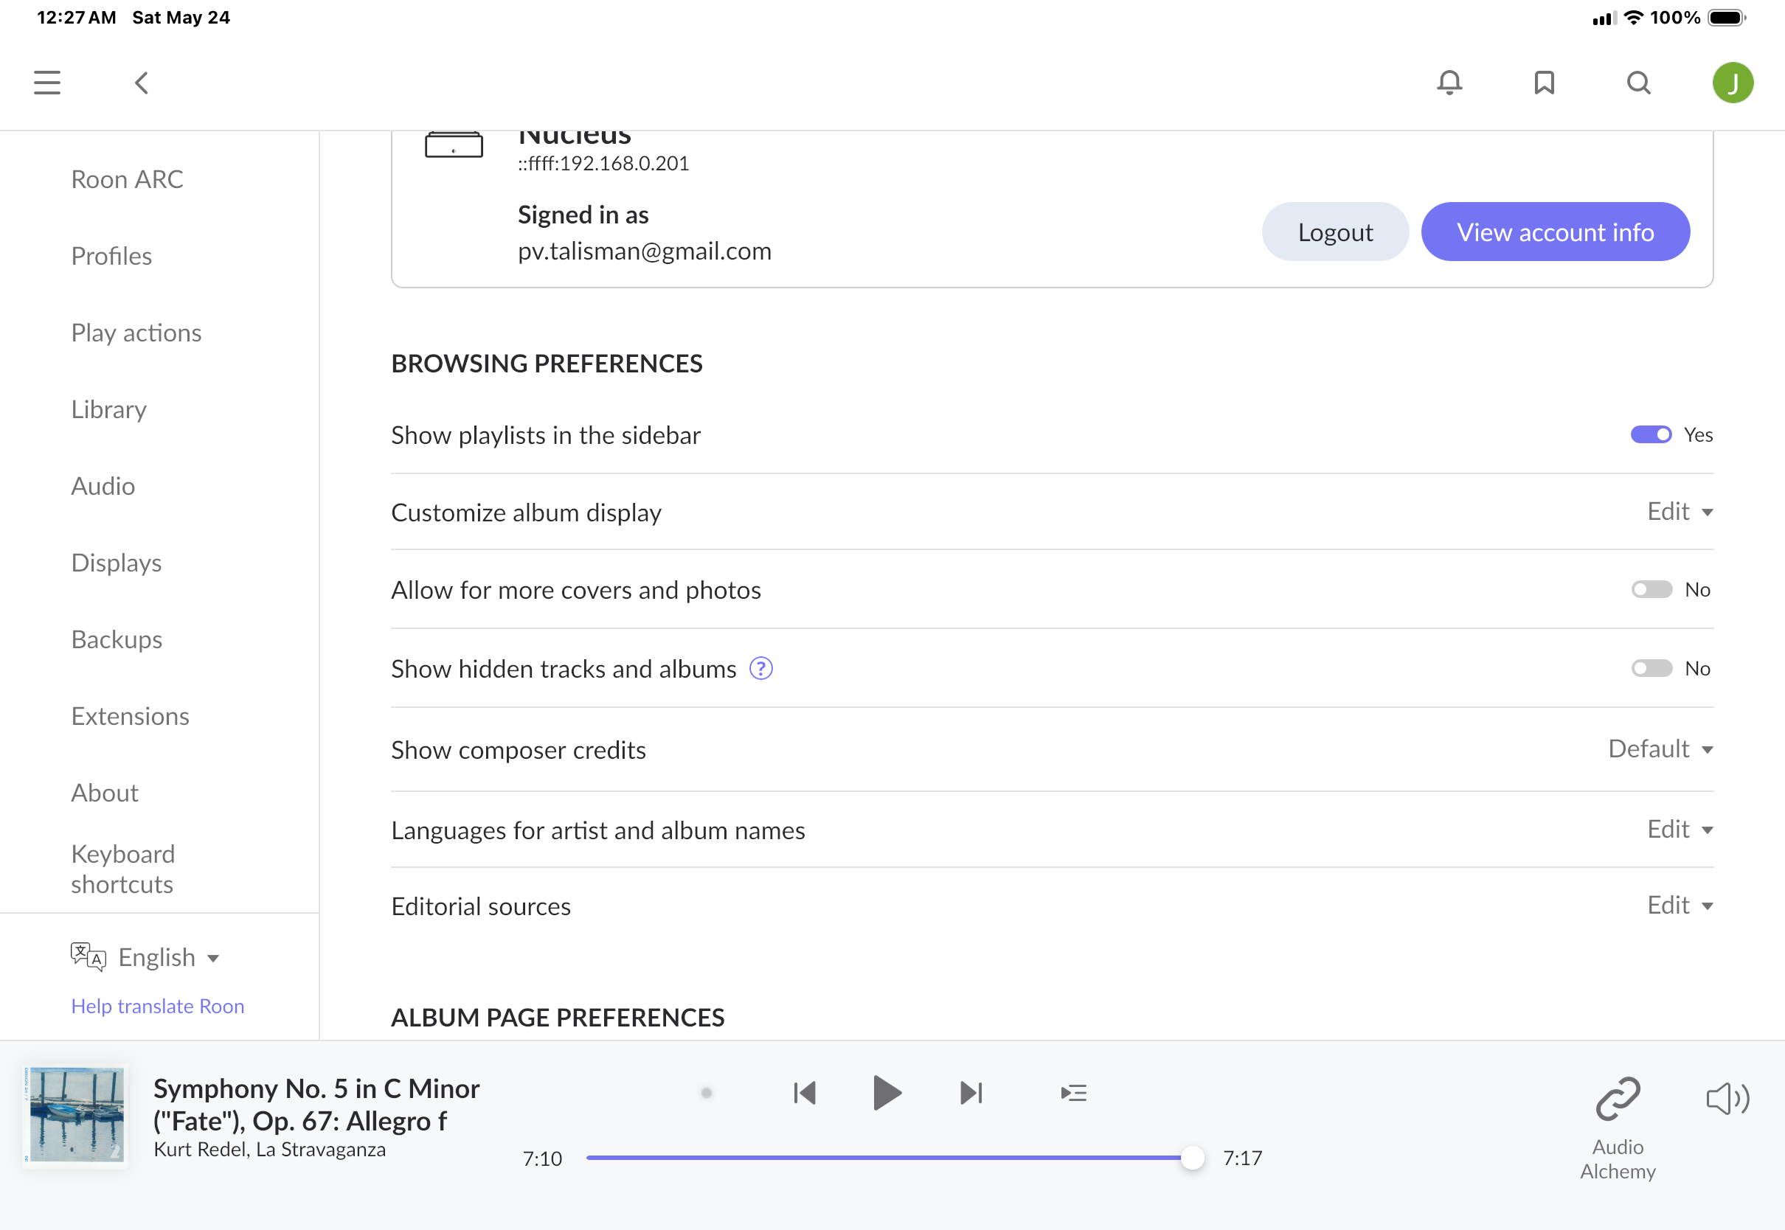1785x1230 pixels.
Task: Open notifications bell icon
Action: click(x=1449, y=83)
